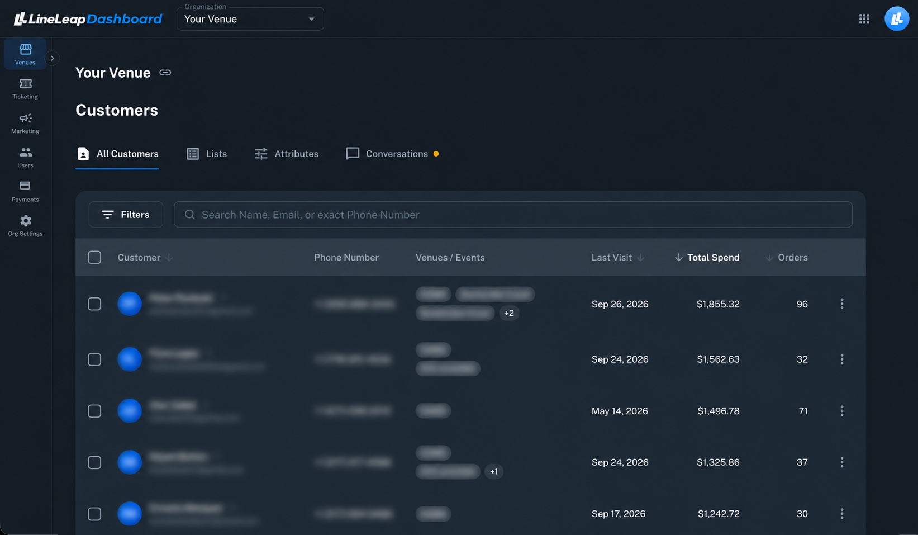Sort by the Orders column

(x=786, y=257)
